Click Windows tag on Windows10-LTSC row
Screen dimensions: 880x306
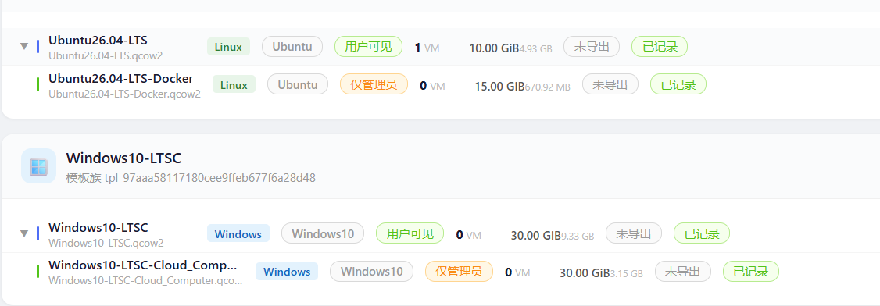click(238, 233)
